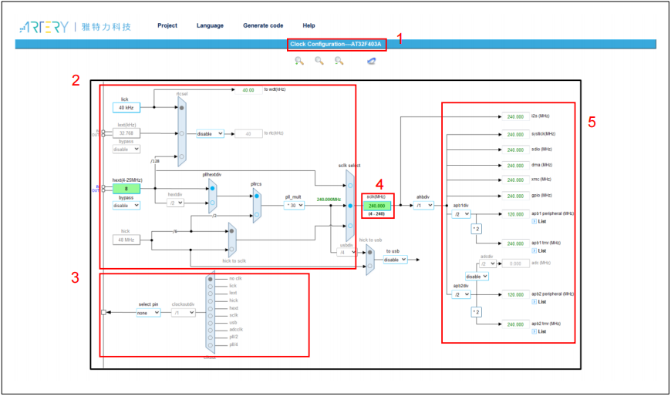The width and height of the screenshot is (671, 396).
Task: Open usbdiv /4 dropdown
Action: point(347,252)
